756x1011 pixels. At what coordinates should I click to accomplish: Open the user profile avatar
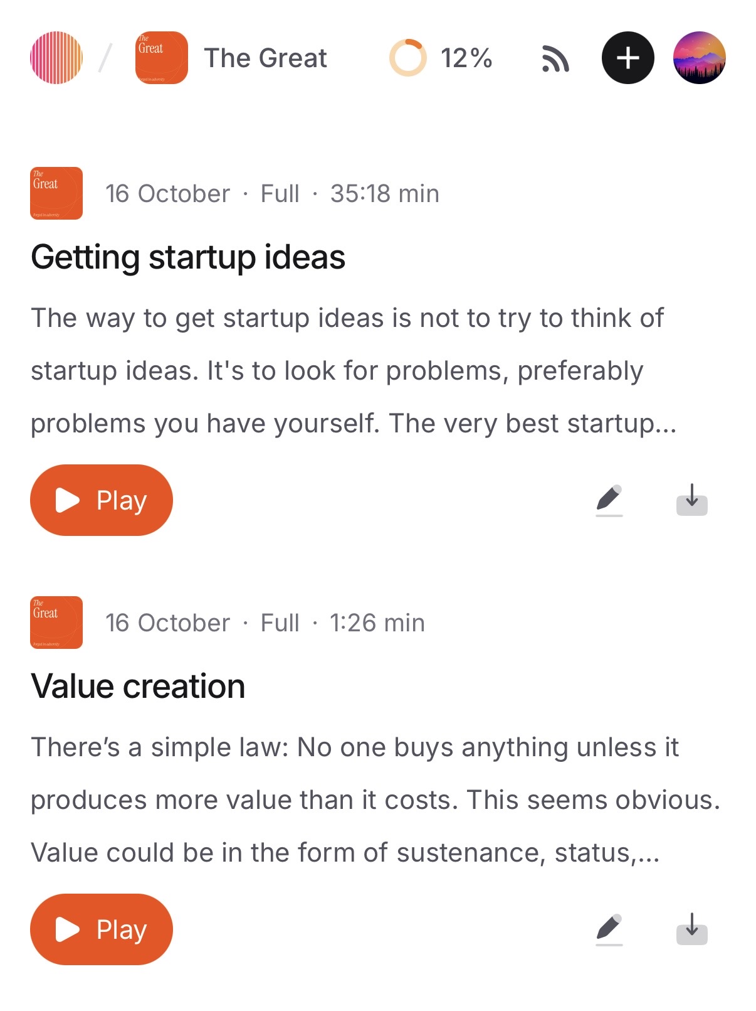click(700, 58)
